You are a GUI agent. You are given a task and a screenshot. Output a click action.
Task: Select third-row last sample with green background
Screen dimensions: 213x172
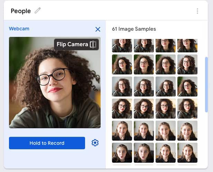187,87
